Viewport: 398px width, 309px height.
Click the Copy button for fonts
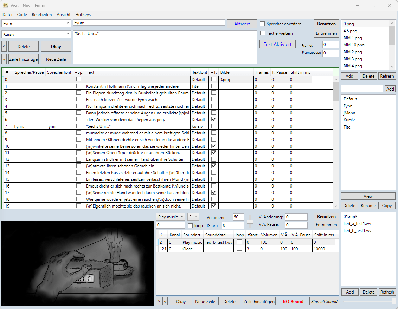387,205
